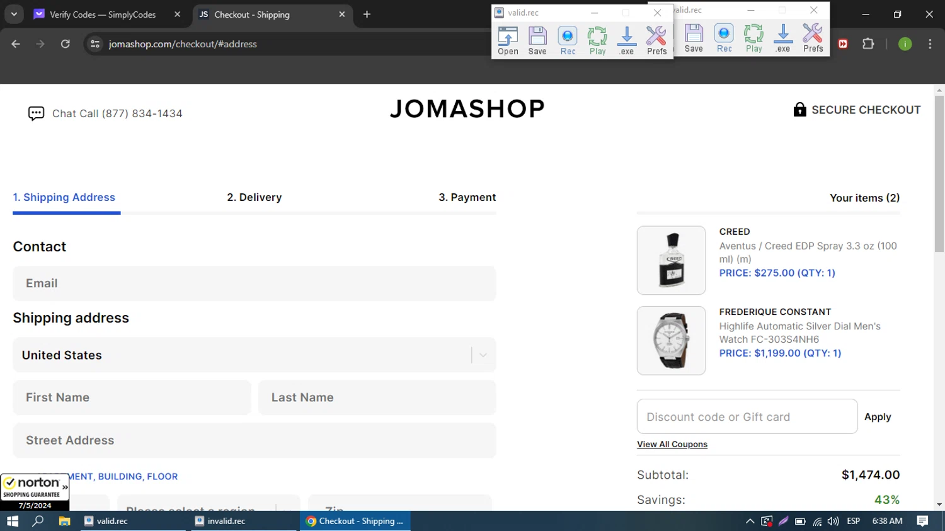
Task: Click the battery icon in system tray
Action: pyautogui.click(x=800, y=521)
